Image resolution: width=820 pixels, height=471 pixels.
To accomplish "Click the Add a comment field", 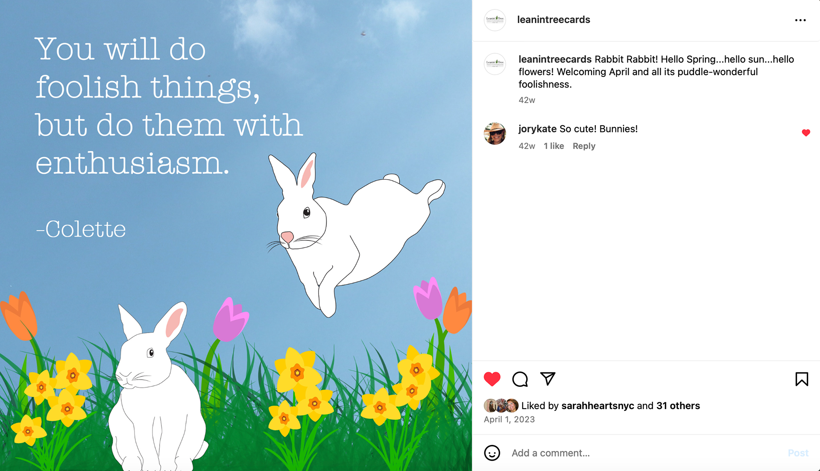I will pos(645,453).
